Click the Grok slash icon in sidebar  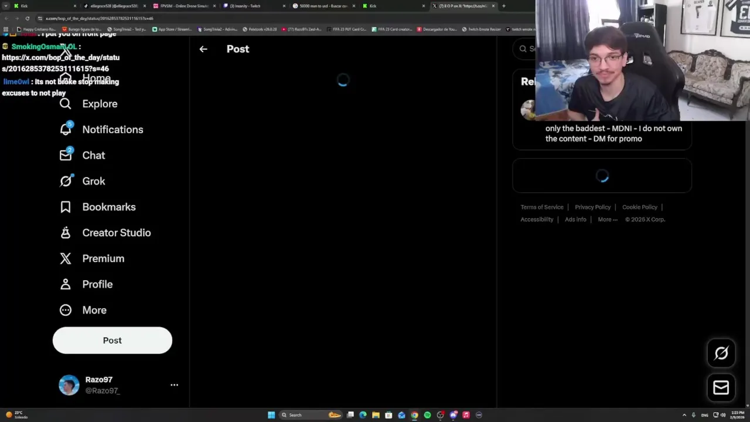pyautogui.click(x=65, y=181)
